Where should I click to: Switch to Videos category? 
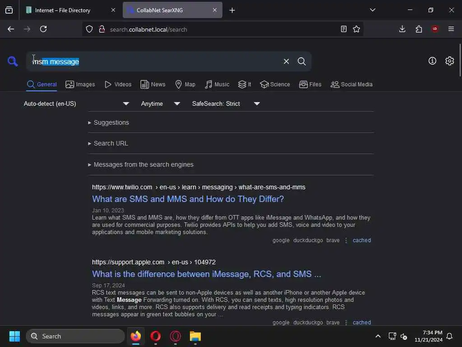(118, 84)
